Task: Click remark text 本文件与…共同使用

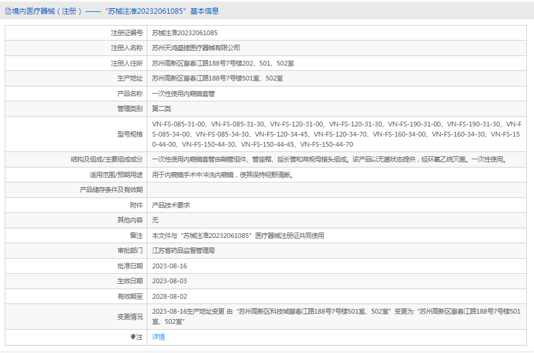Action: point(238,236)
